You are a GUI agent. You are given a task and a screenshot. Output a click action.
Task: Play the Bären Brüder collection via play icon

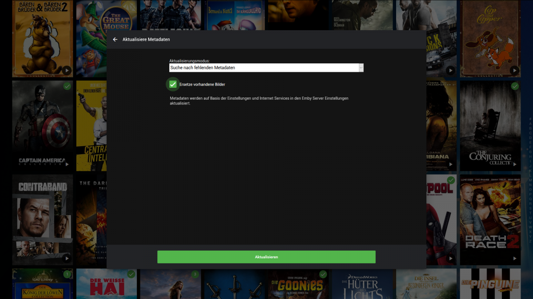coord(67,70)
